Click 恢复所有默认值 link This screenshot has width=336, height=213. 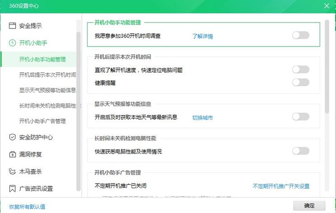[x=27, y=207]
